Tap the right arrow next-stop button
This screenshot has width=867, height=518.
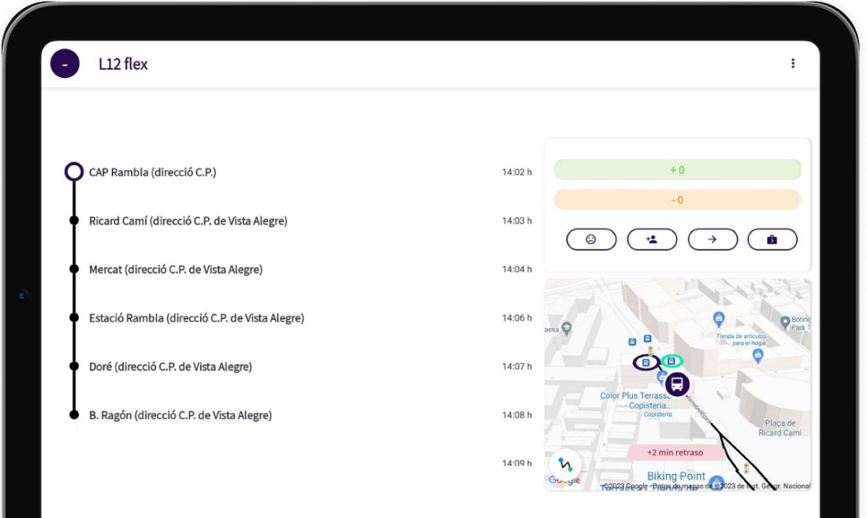pyautogui.click(x=713, y=239)
